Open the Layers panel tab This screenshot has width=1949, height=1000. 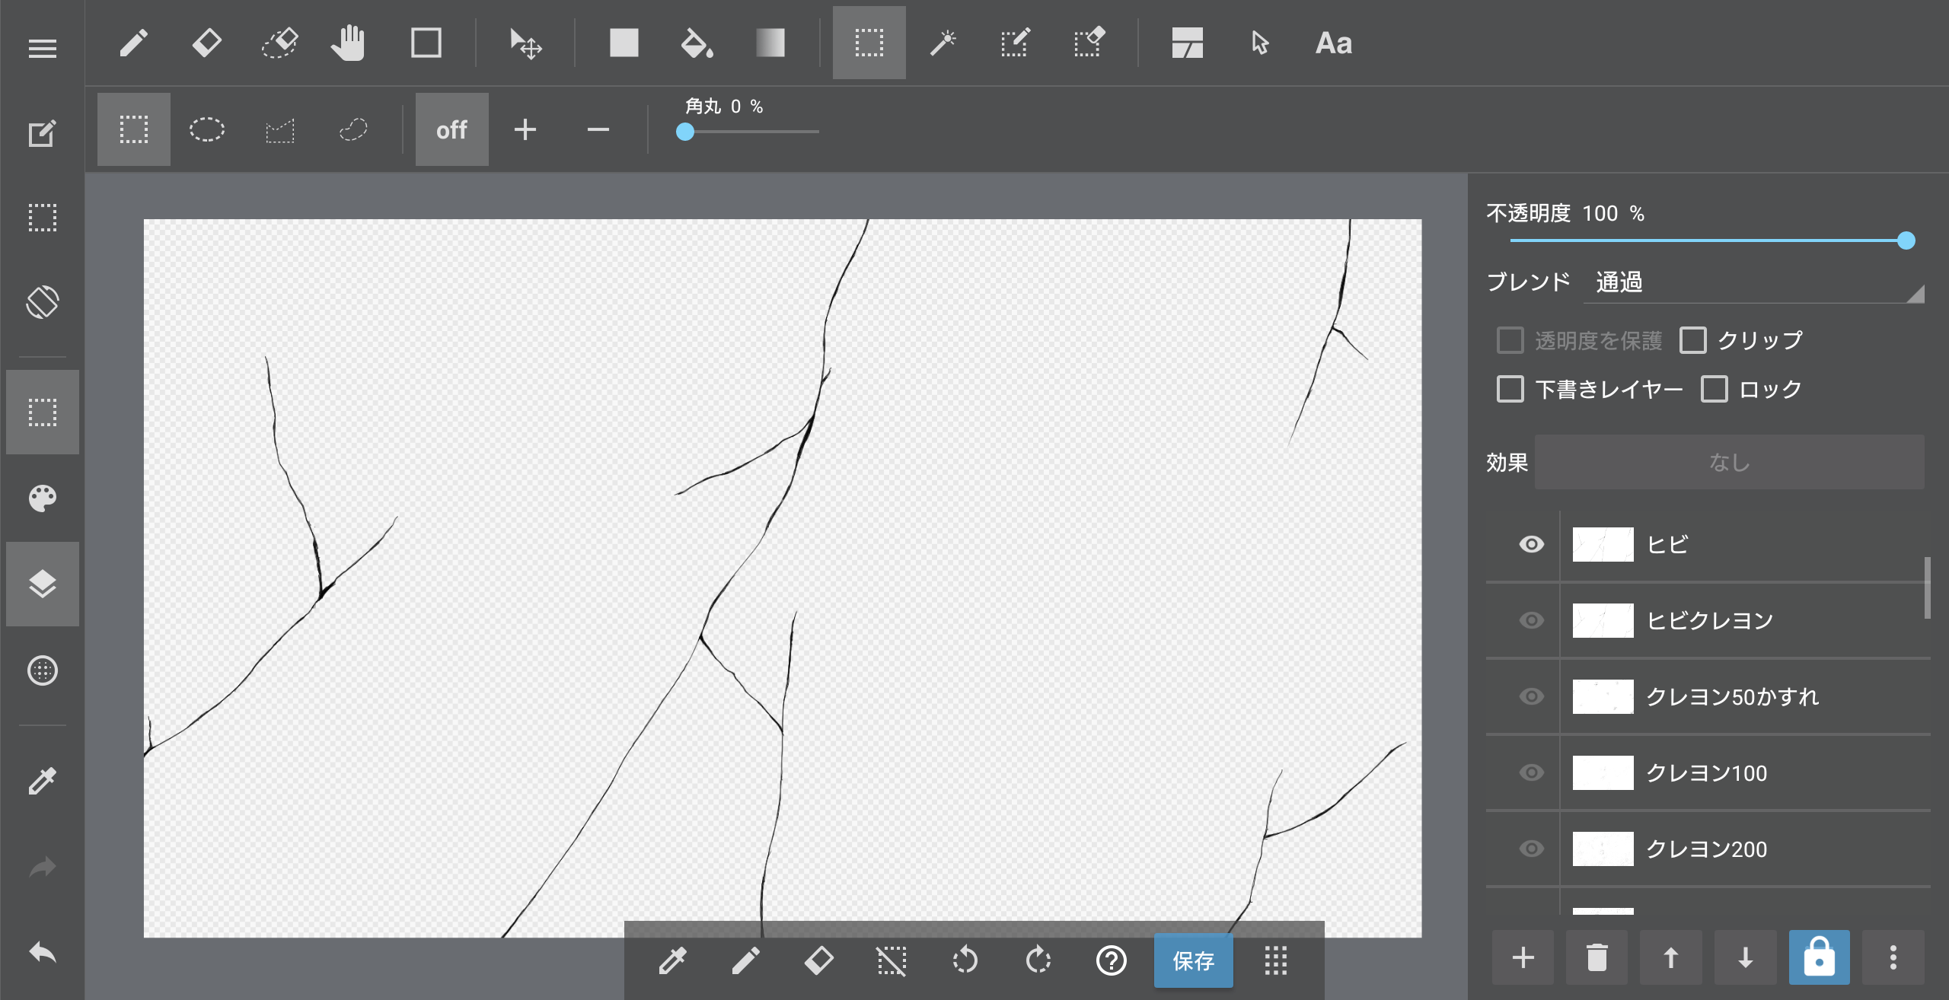(43, 584)
